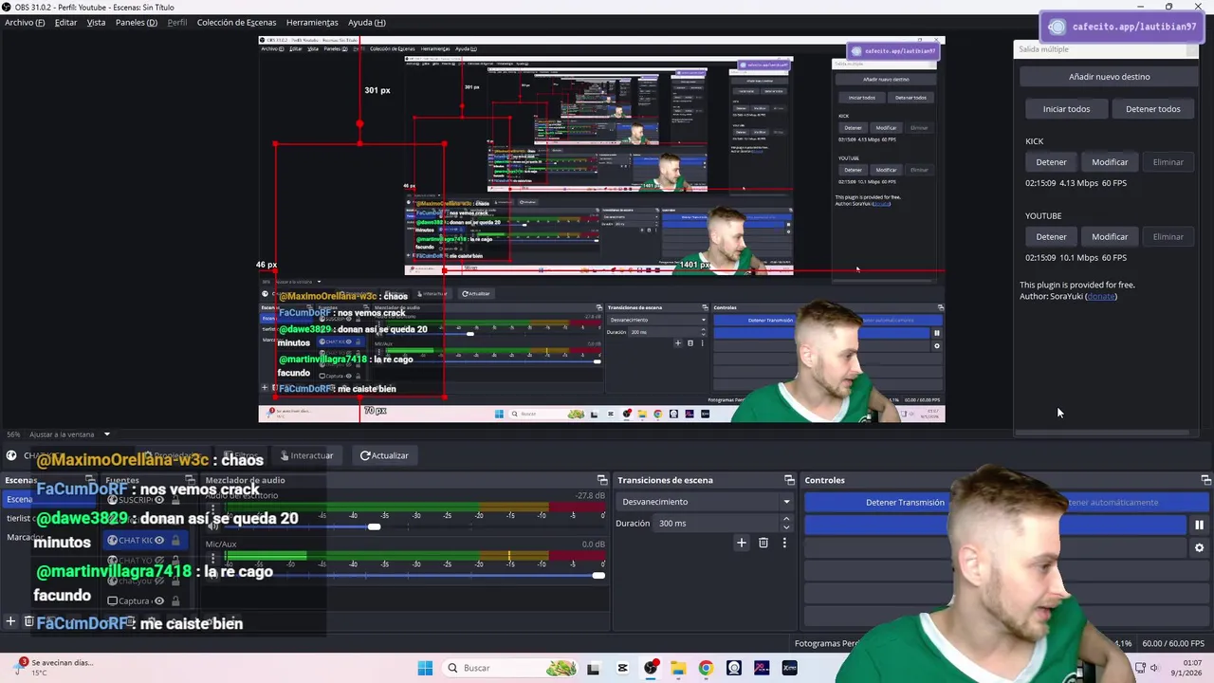This screenshot has height=683, width=1214.
Task: Switch to OBS Studio taskbar icon
Action: coord(651,668)
